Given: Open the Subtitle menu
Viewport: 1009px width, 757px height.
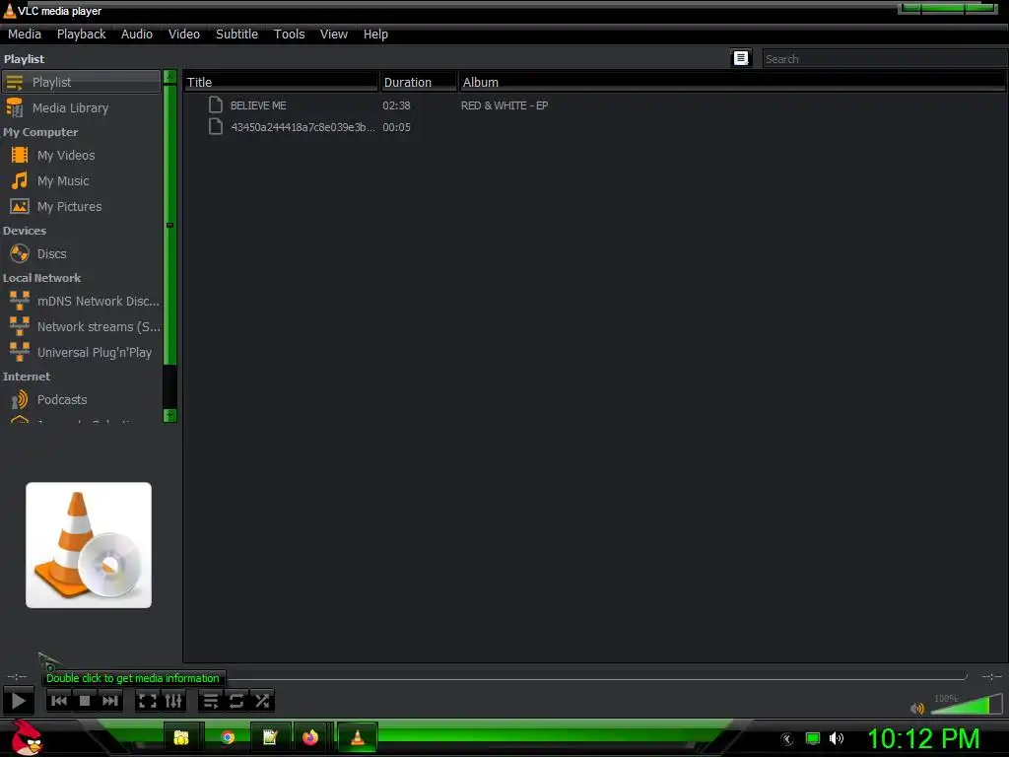Looking at the screenshot, I should click(236, 34).
